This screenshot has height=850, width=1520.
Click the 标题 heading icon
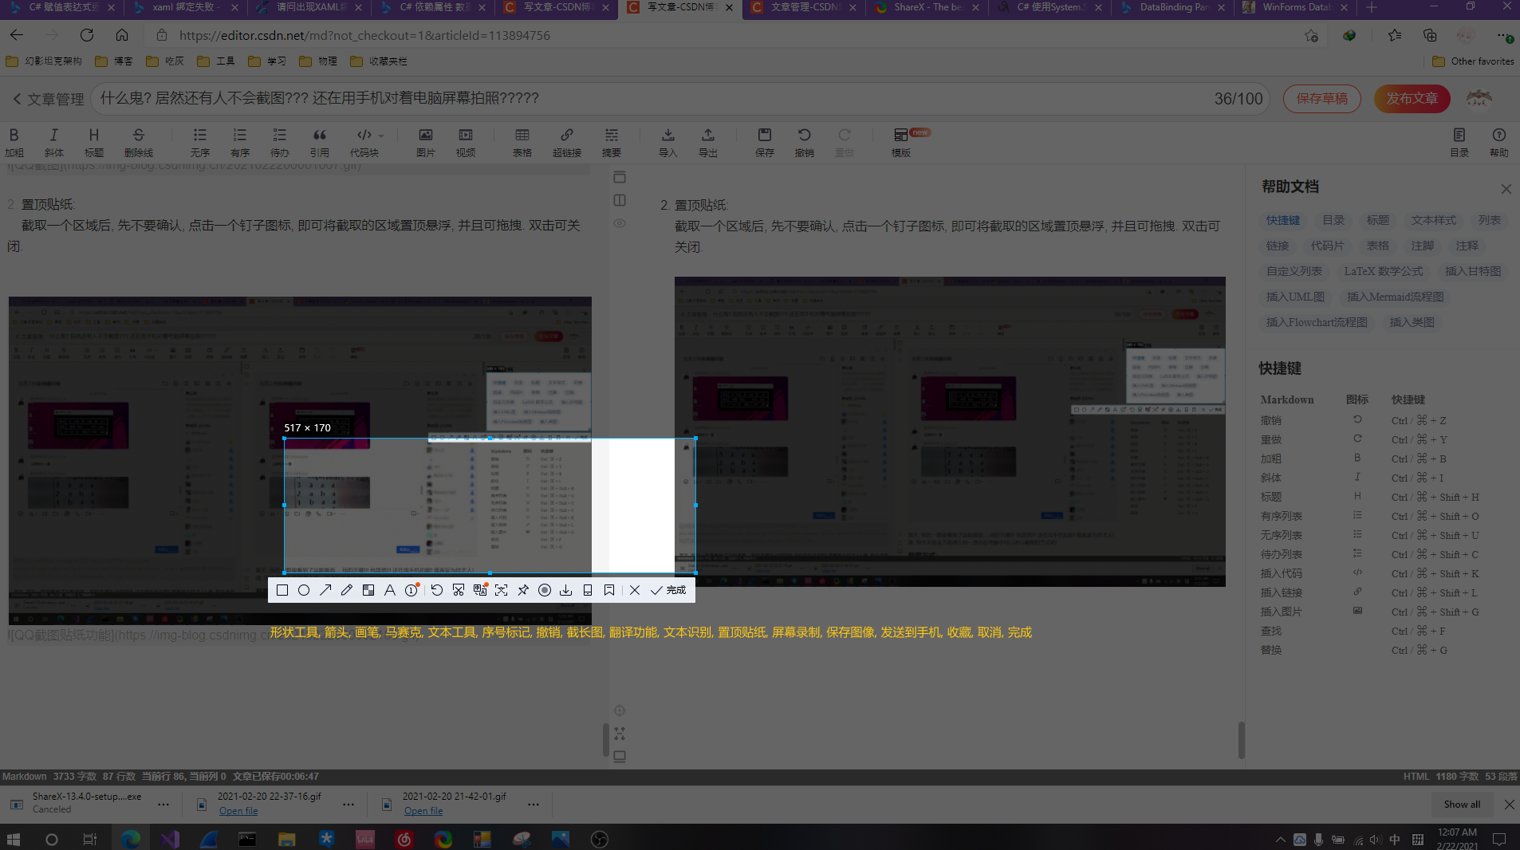point(94,142)
